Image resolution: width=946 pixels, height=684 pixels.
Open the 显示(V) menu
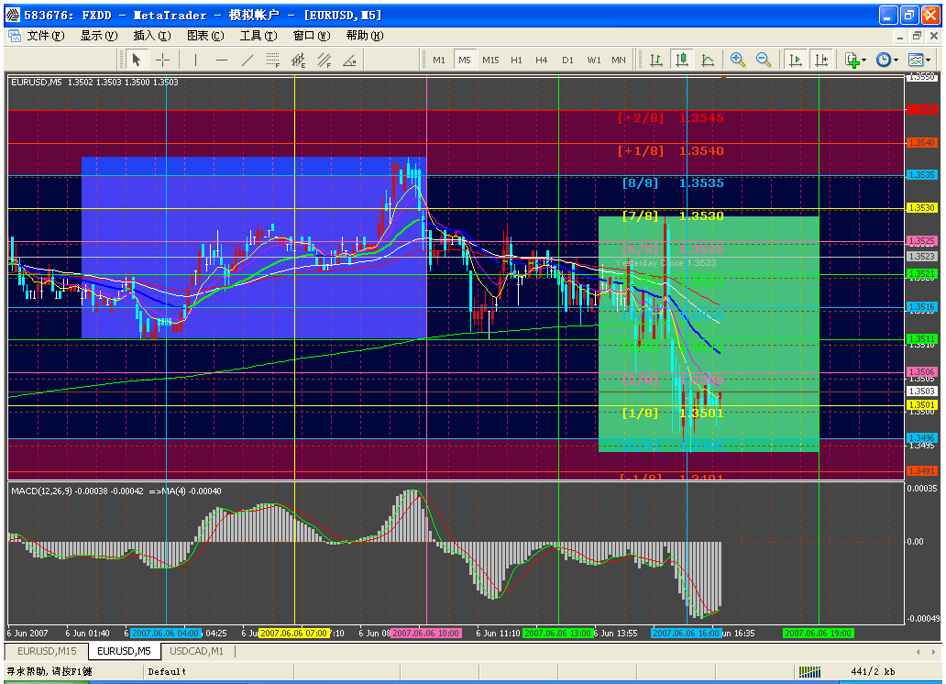tap(99, 36)
